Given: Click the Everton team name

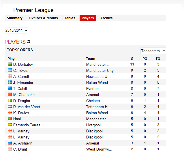Looking at the screenshot, I should pos(92,89).
